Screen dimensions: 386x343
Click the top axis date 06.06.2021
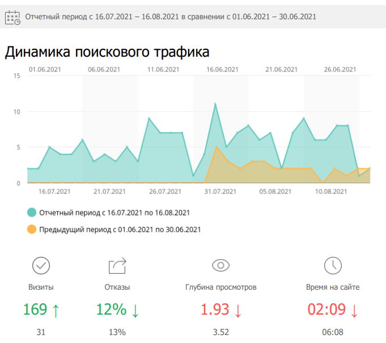click(104, 69)
